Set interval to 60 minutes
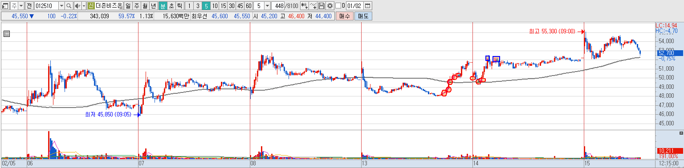Image resolution: width=684 pixels, height=168 pixels. [248, 6]
